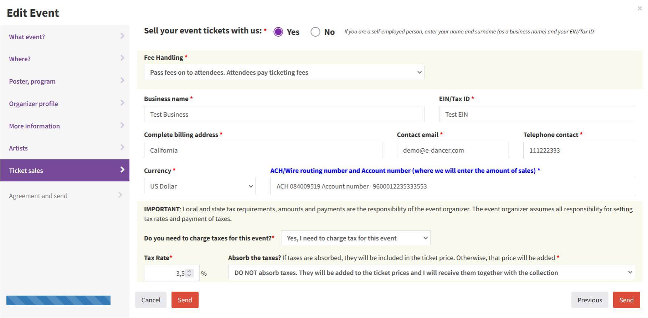The image size is (648, 318).
Task: Click the Edit Event heading
Action: (x=33, y=13)
